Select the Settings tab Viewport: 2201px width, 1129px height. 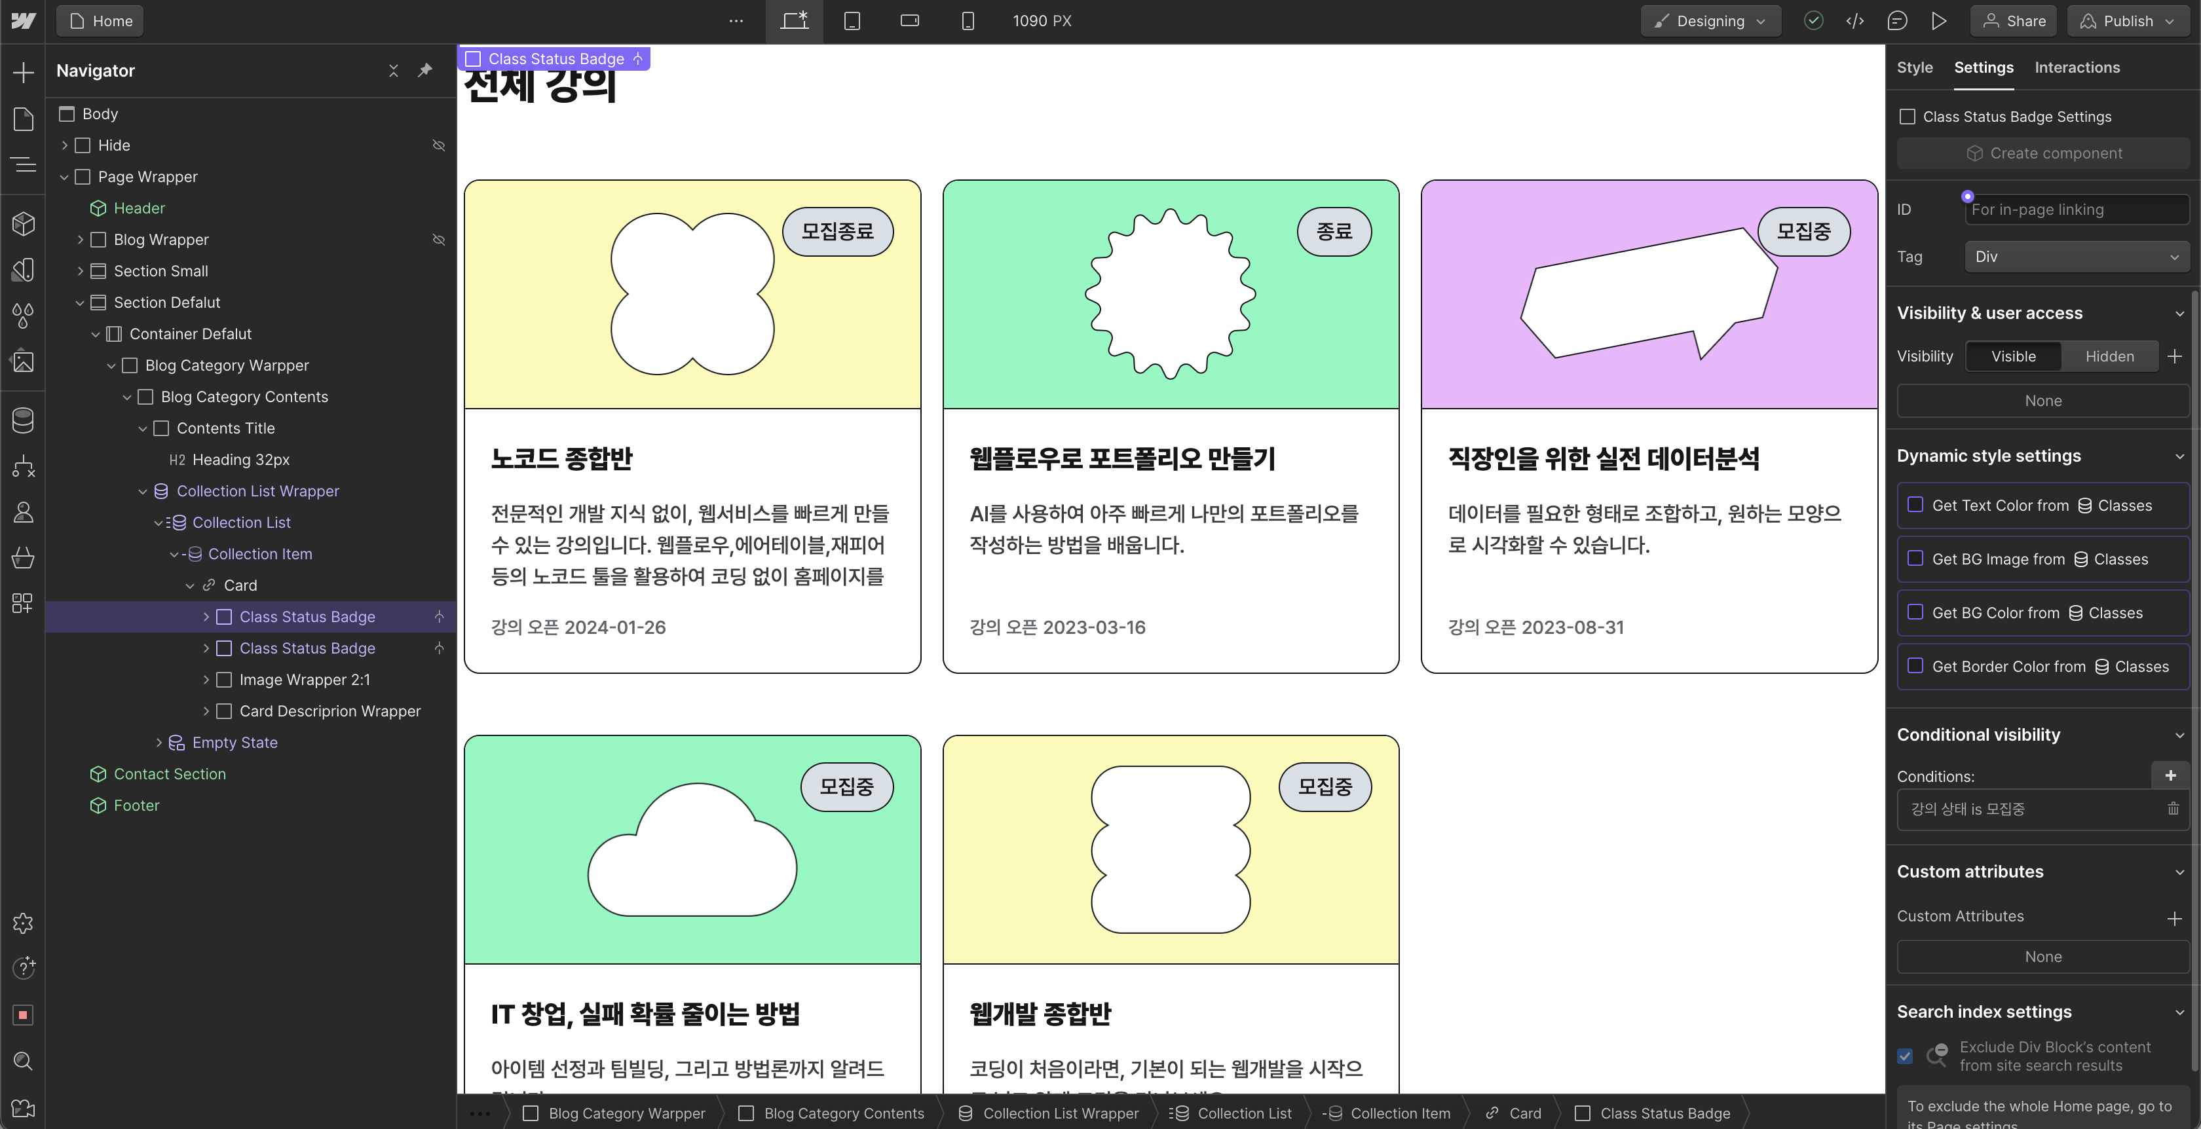coord(1983,67)
